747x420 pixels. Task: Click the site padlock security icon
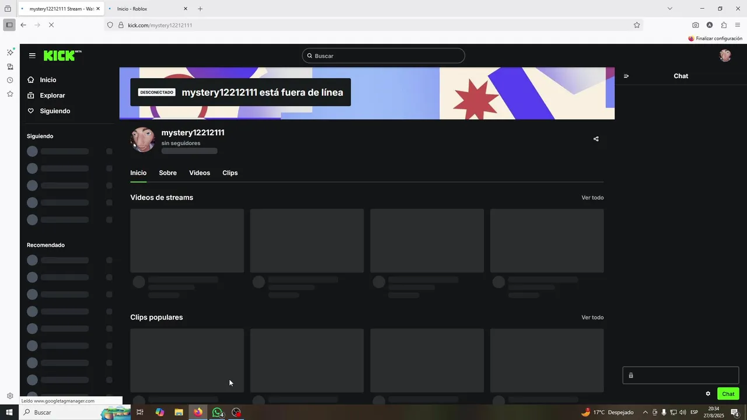[x=121, y=25]
